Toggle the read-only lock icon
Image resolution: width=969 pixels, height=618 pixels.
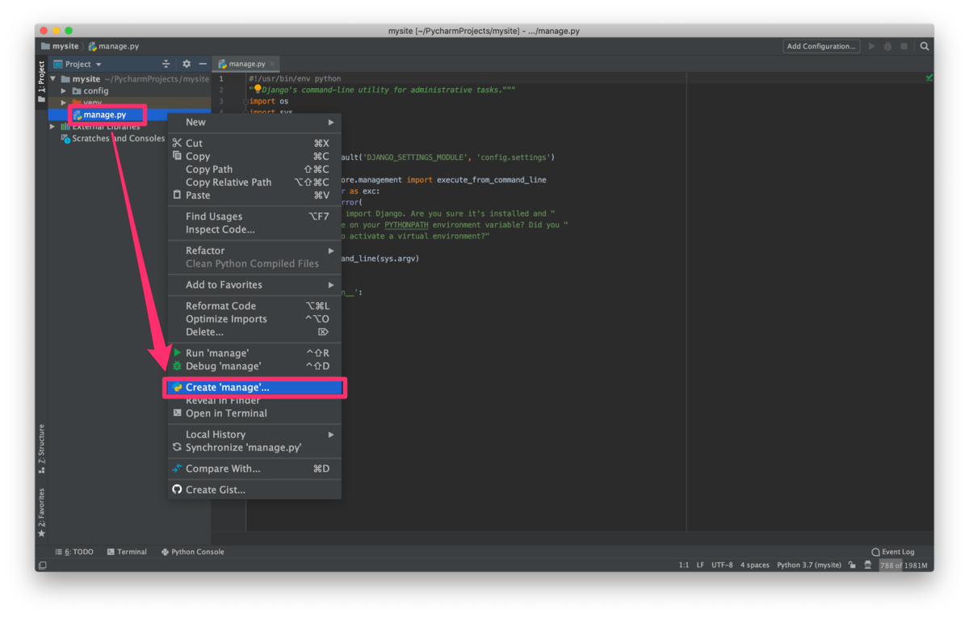point(852,565)
